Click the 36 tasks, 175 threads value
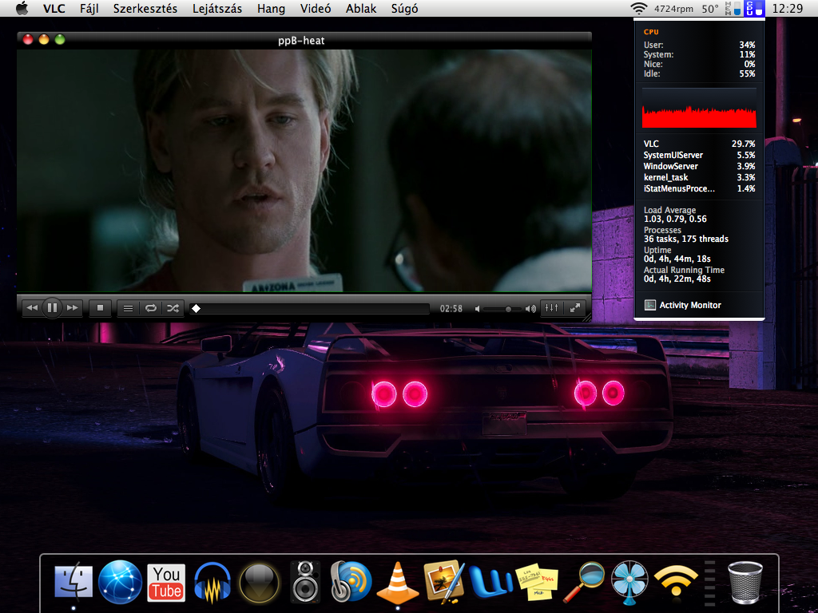 click(x=686, y=239)
